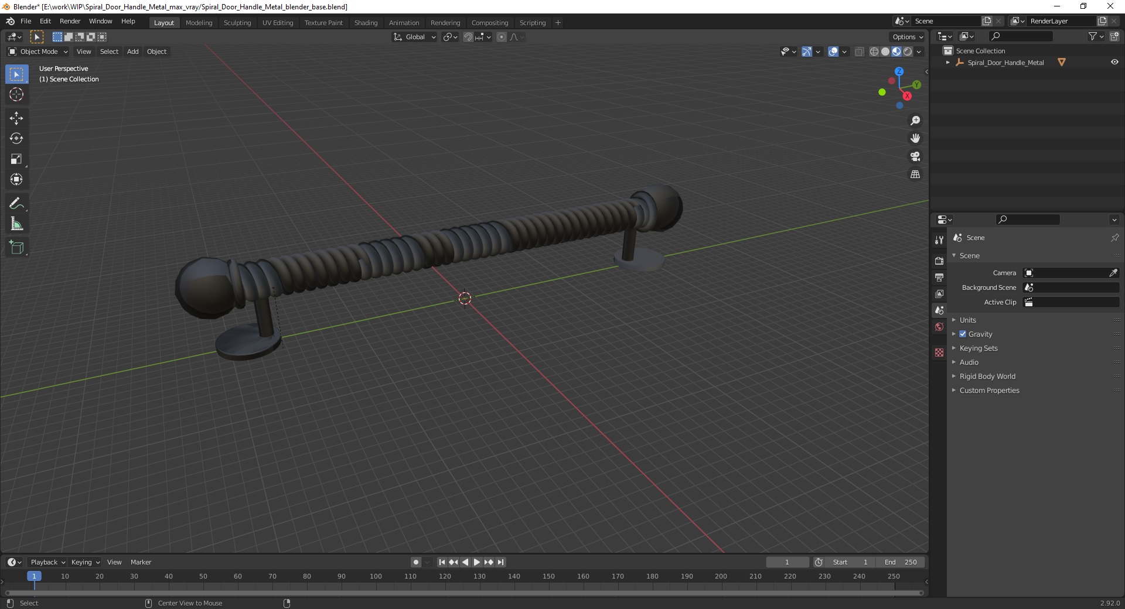Open the File menu
This screenshot has width=1125, height=609.
(26, 21)
